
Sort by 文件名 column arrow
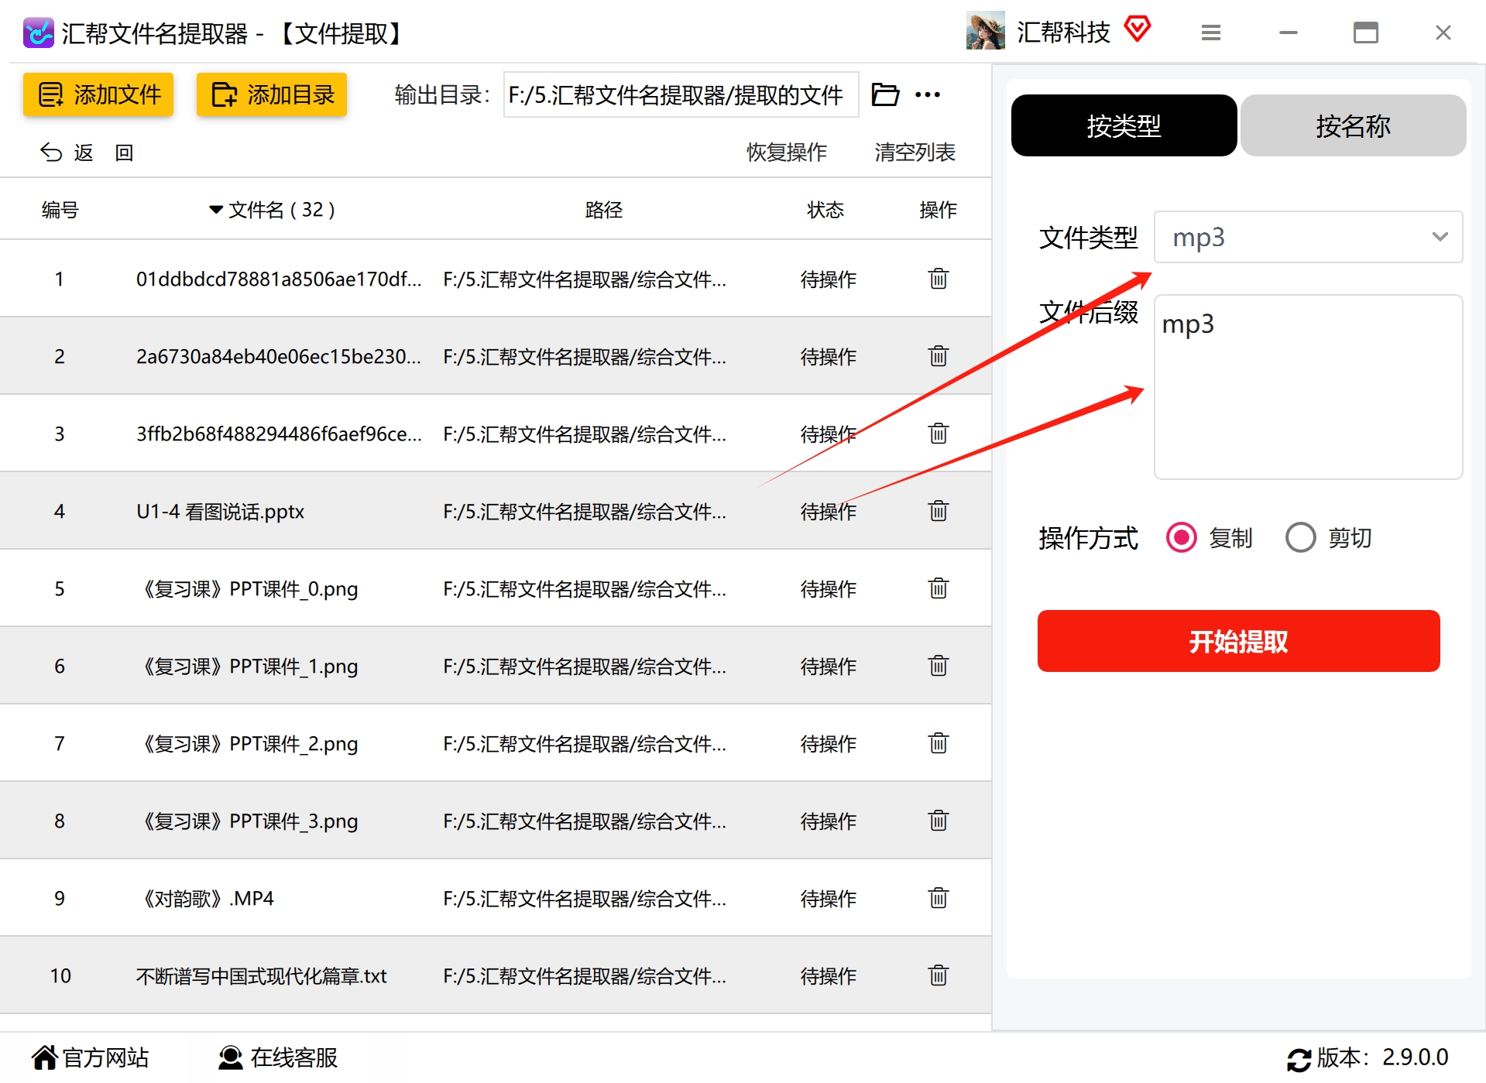pyautogui.click(x=216, y=210)
